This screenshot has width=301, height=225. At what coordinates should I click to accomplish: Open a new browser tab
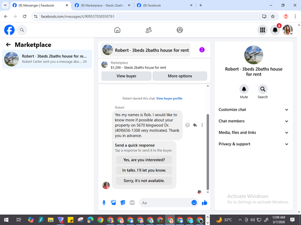200,5
